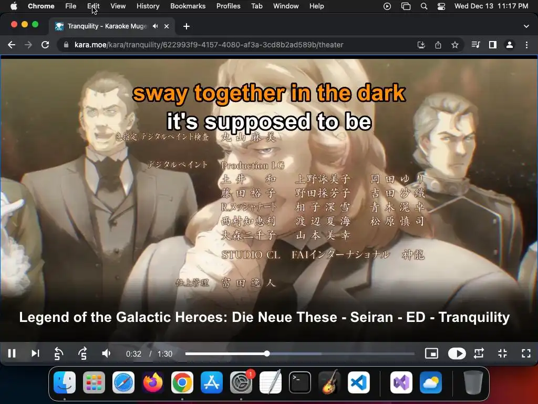Open the Window menu
Screen dimensions: 538x404
click(x=286, y=6)
